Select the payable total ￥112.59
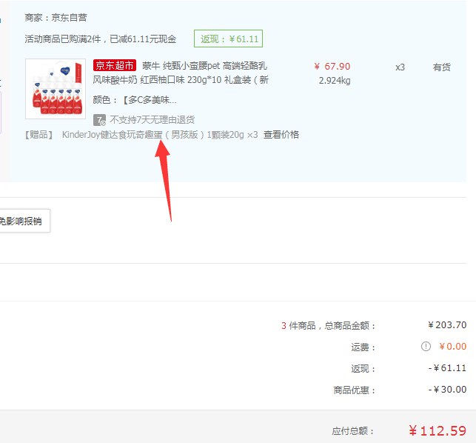The height and width of the screenshot is (443, 476). [438, 430]
